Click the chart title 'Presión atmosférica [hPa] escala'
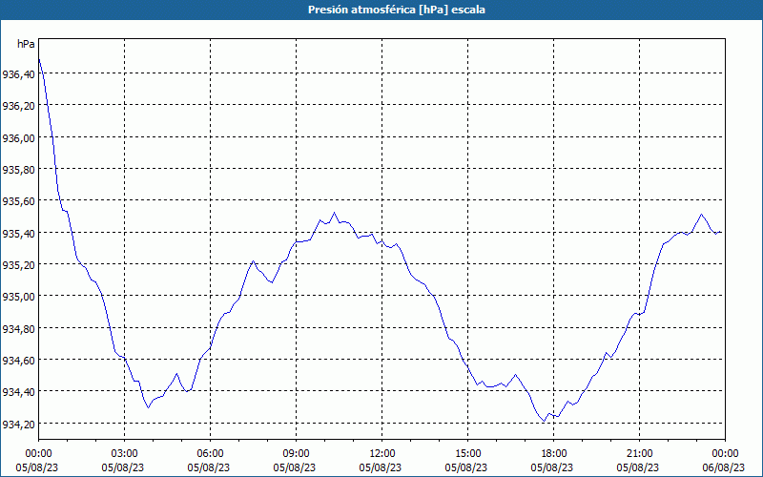This screenshot has height=477, width=763. click(x=397, y=10)
